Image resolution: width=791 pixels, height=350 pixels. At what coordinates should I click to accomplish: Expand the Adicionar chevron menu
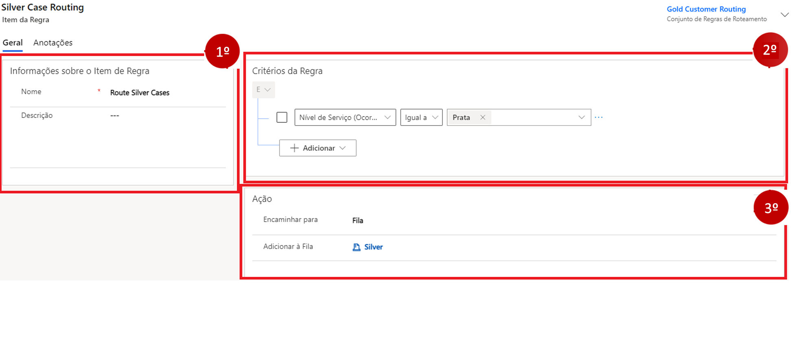pos(343,148)
